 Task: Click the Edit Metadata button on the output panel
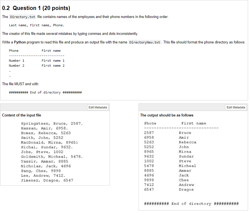click(x=236, y=107)
